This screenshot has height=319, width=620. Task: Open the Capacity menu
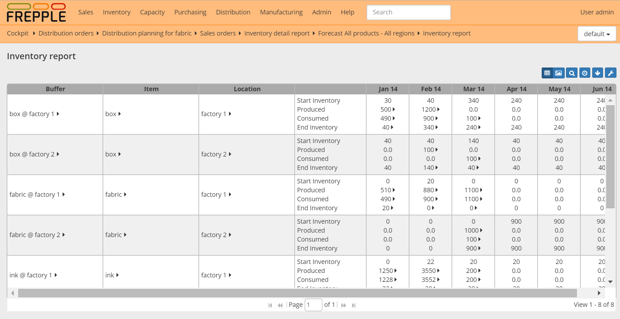tap(152, 12)
